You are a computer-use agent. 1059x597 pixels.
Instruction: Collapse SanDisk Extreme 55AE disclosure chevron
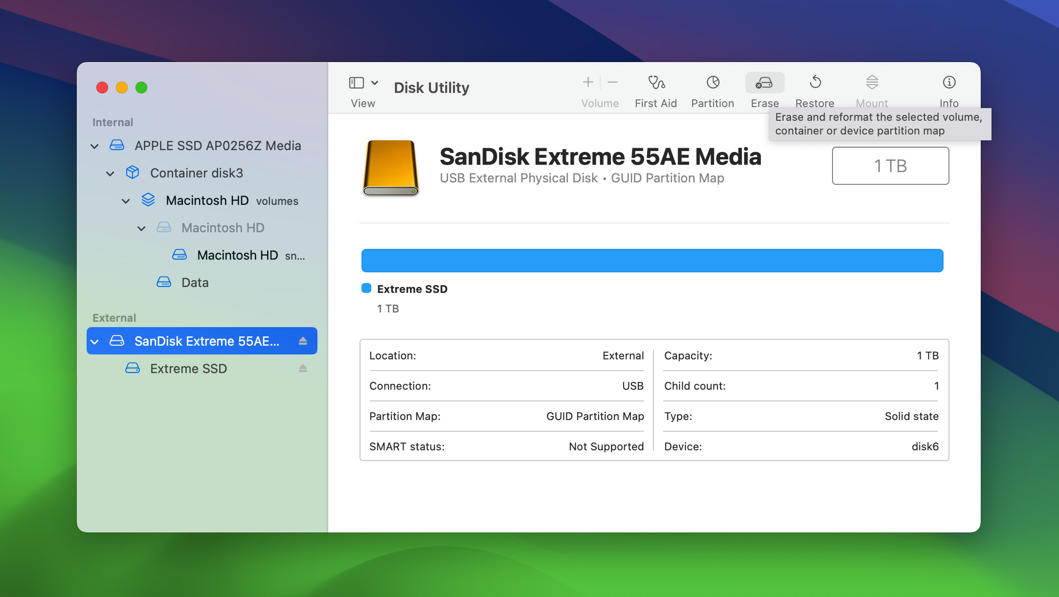point(94,342)
